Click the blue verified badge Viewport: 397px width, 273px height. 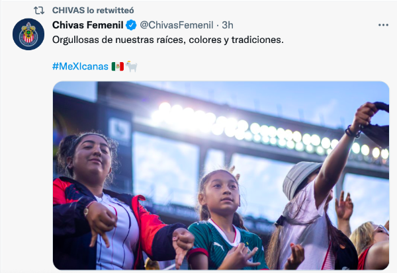[x=131, y=25]
